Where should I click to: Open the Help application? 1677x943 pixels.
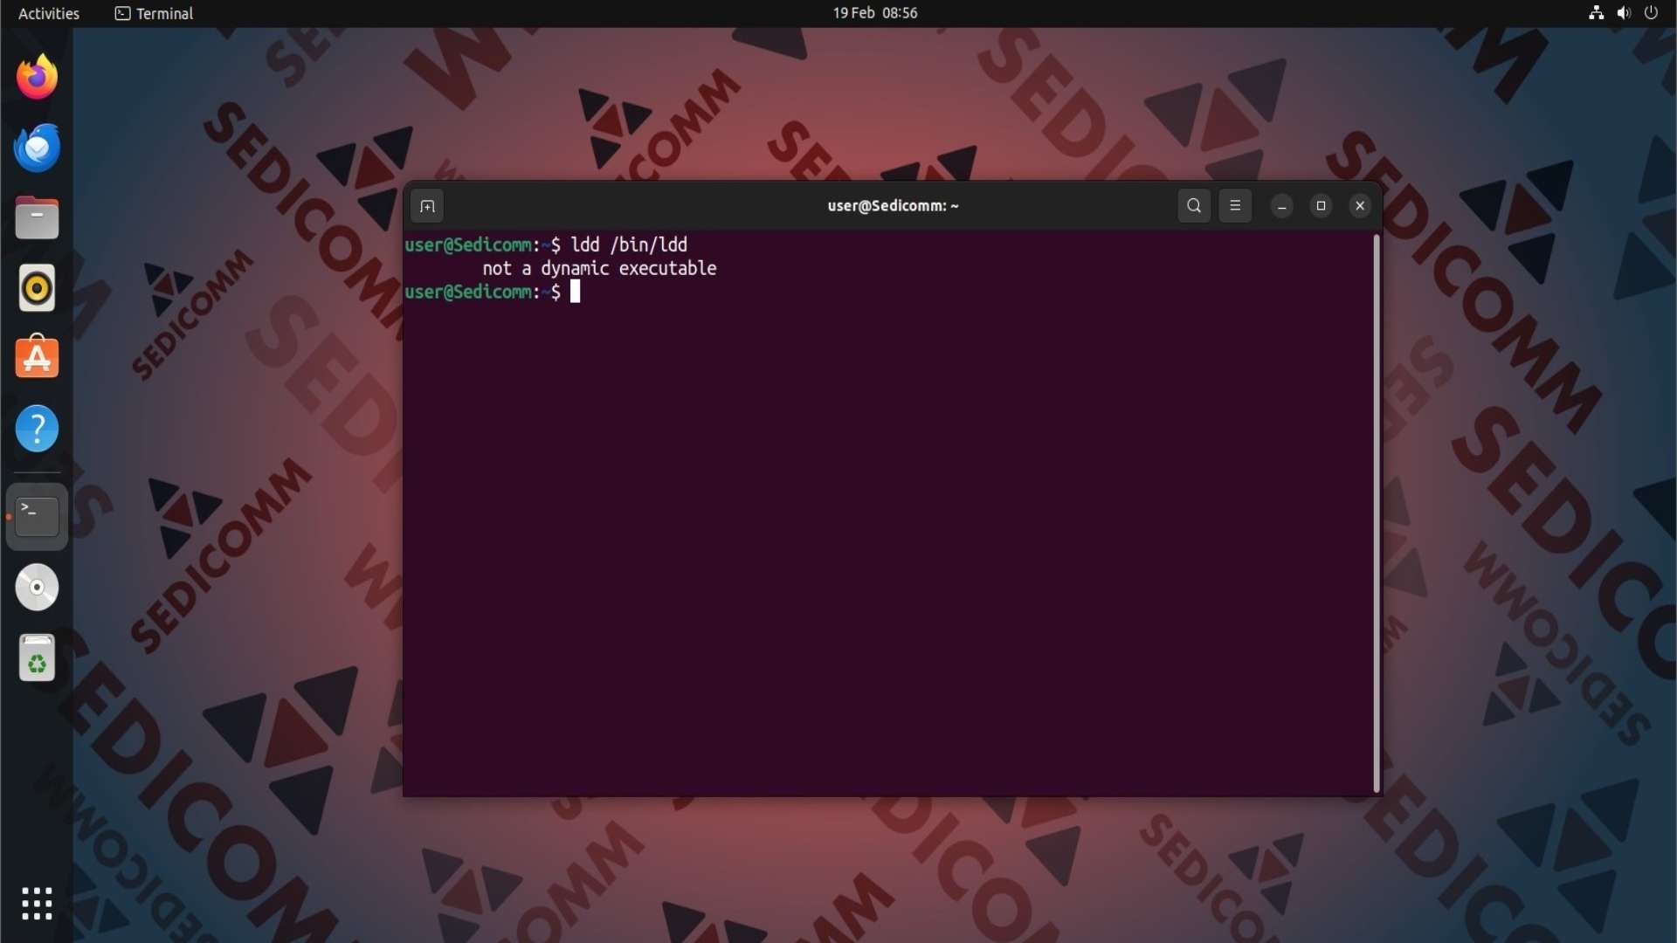37,429
